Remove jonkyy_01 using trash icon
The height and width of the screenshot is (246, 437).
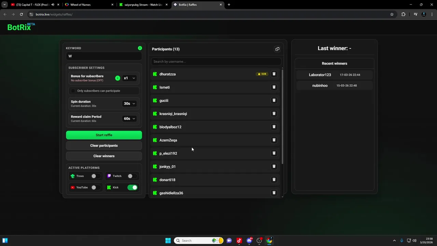[x=274, y=166]
